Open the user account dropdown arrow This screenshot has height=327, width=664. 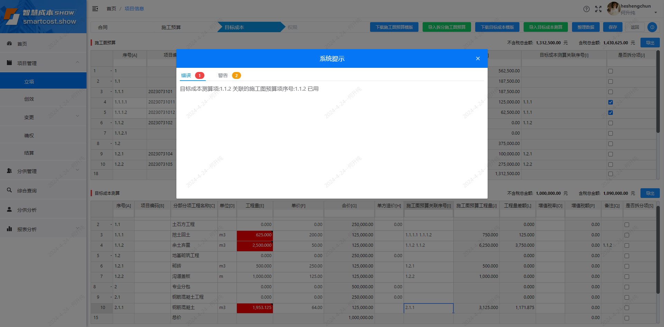click(x=655, y=13)
